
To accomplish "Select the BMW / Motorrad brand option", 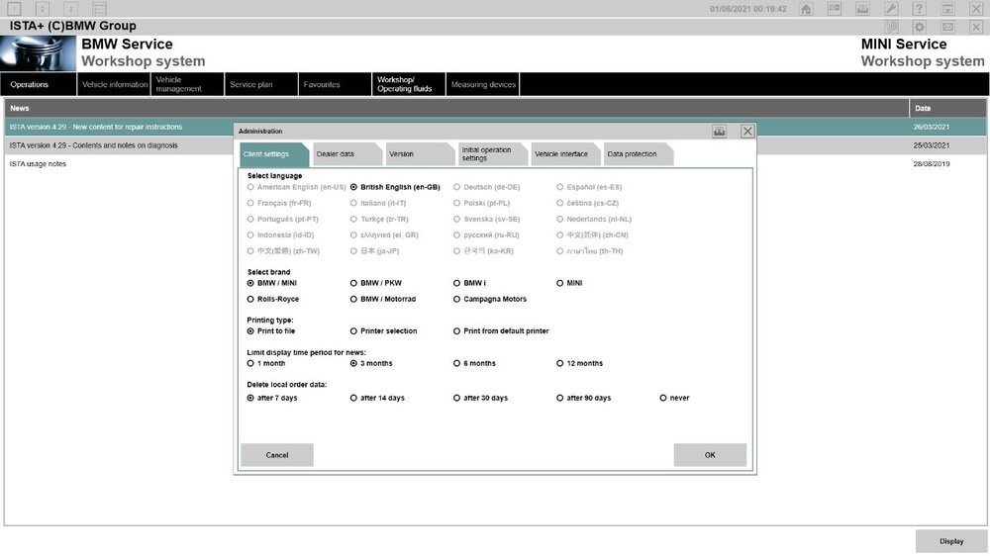I will coord(353,299).
